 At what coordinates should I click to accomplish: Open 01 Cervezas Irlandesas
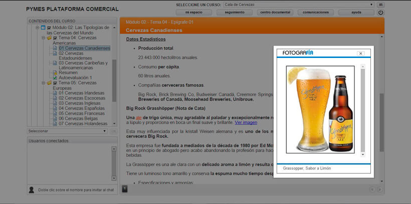pyautogui.click(x=82, y=93)
